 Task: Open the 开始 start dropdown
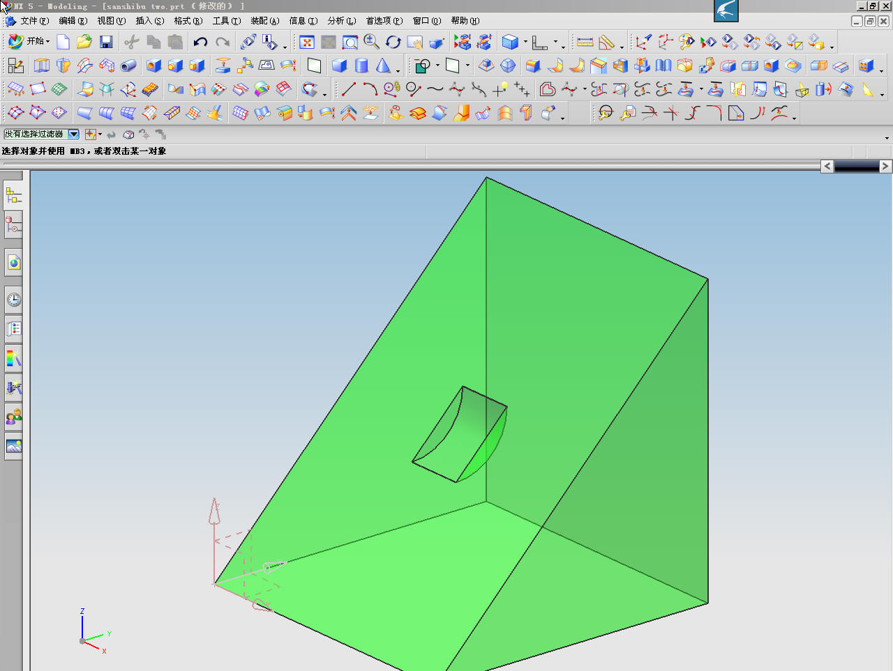[29, 42]
